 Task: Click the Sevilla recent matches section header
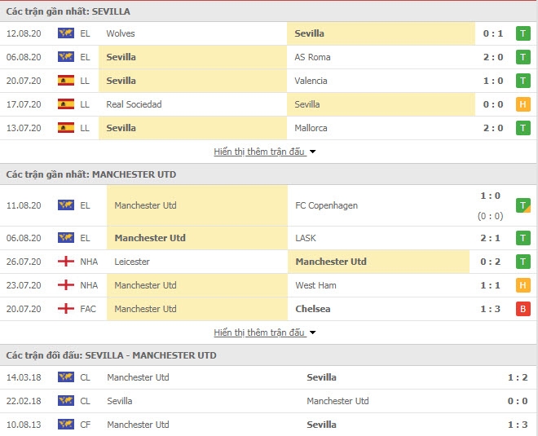click(269, 11)
